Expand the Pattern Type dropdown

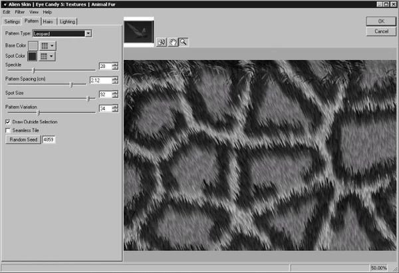(x=88, y=33)
